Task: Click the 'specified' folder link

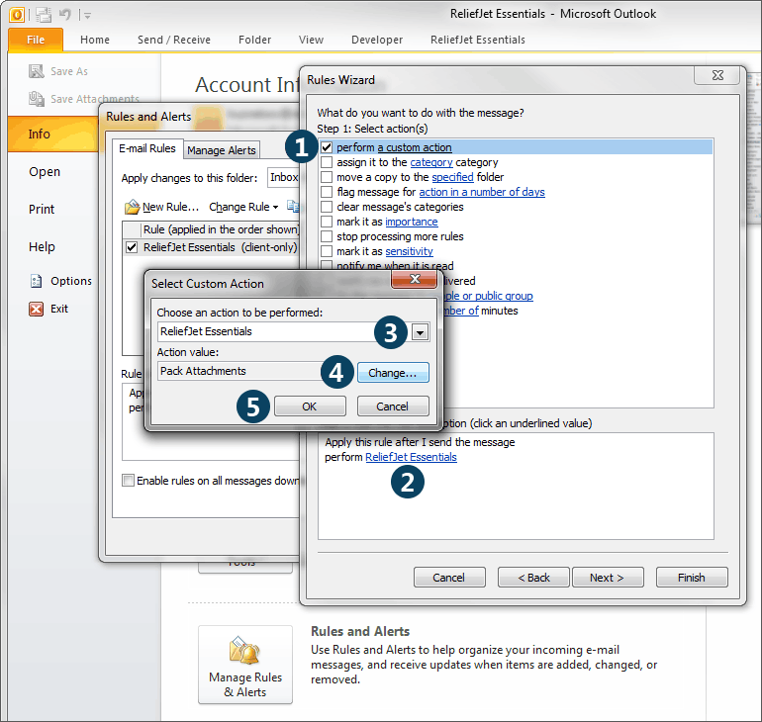Action: 452,177
